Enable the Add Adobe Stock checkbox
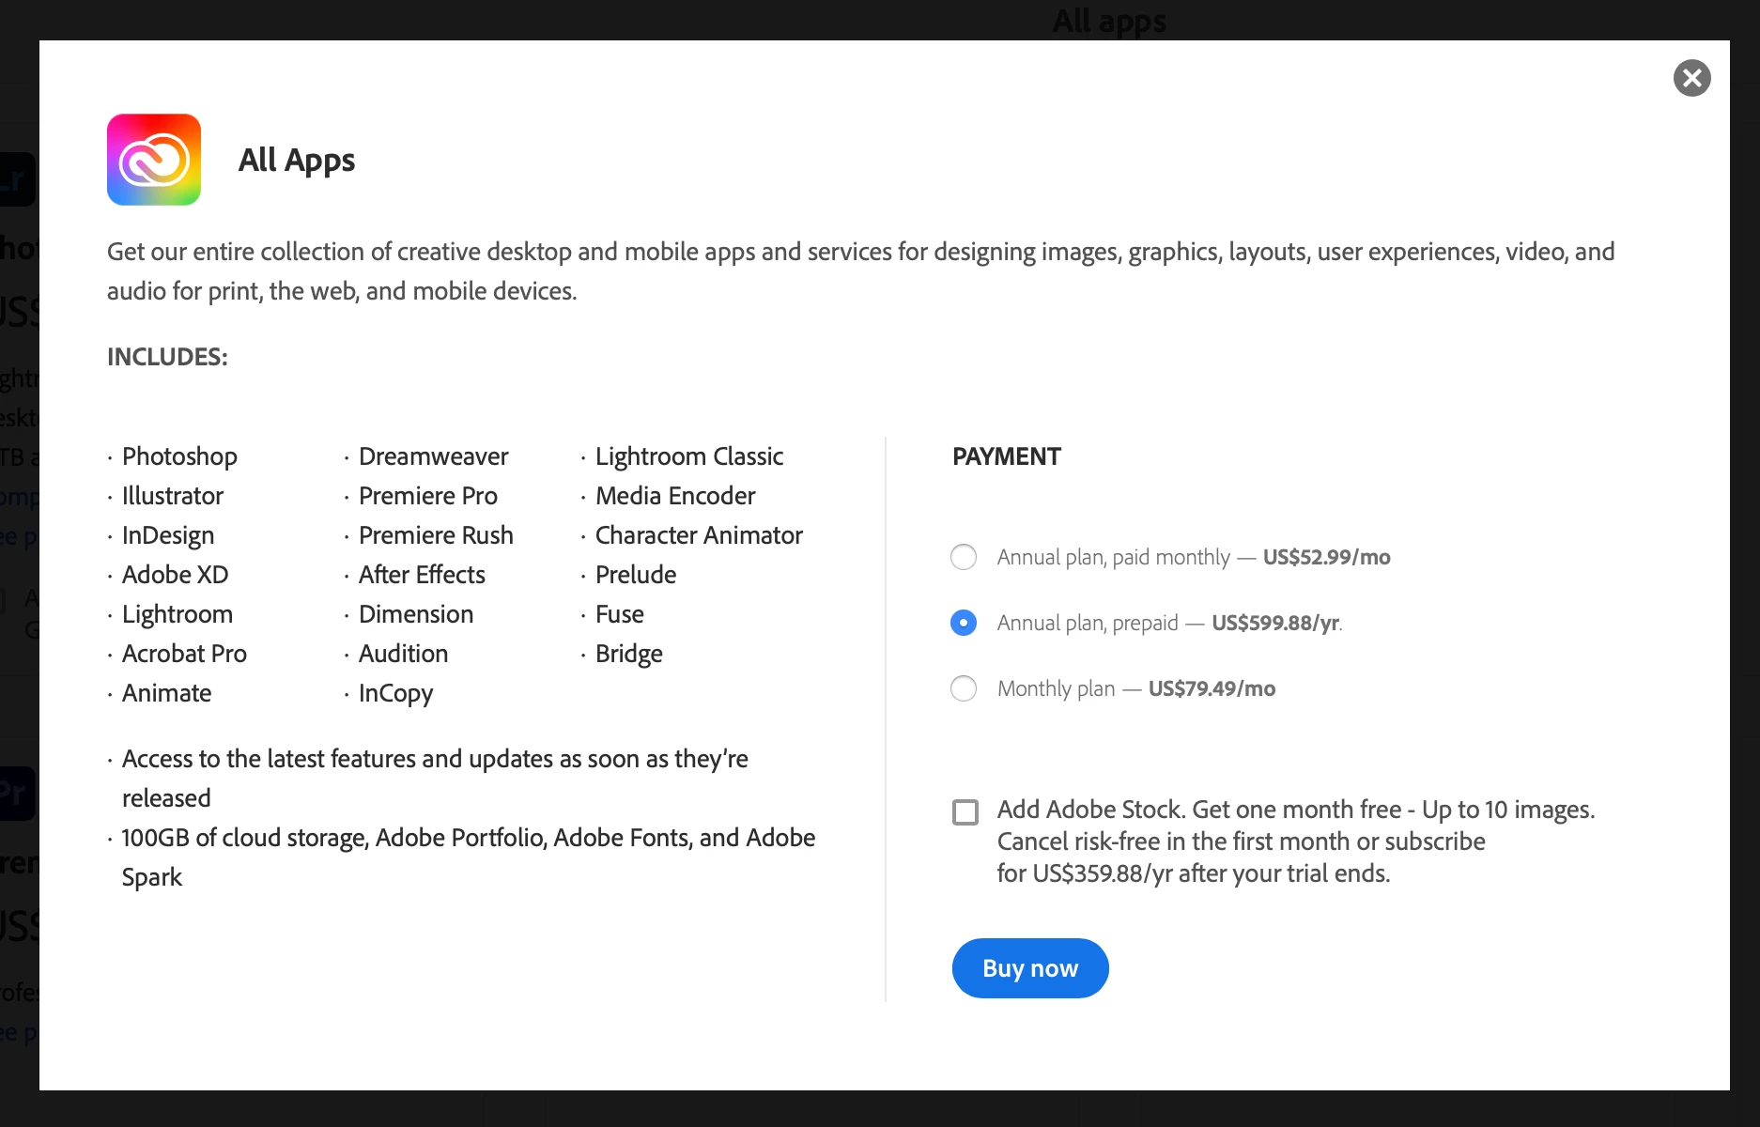The width and height of the screenshot is (1760, 1127). [x=965, y=812]
